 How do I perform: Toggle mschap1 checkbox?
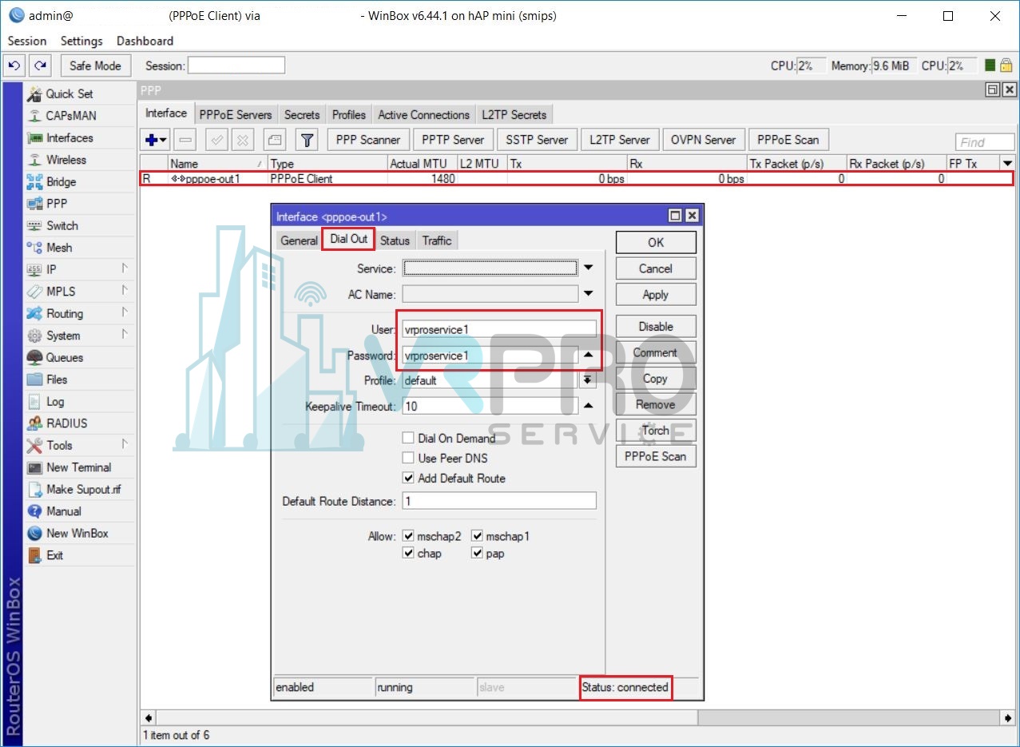(x=477, y=536)
